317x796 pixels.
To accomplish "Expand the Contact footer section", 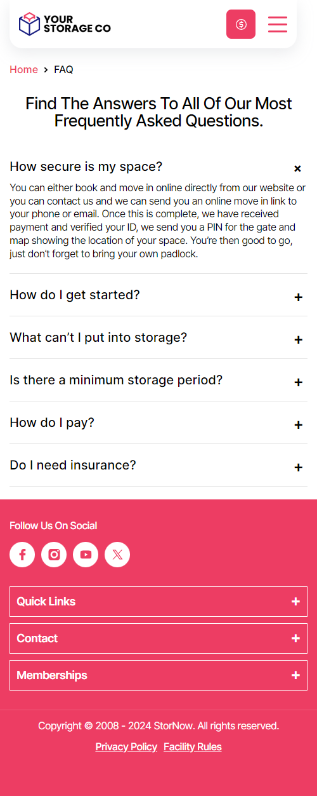I will click(x=158, y=638).
